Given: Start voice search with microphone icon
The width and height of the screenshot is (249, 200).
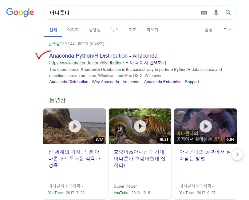Looking at the screenshot, I should point(216,13).
